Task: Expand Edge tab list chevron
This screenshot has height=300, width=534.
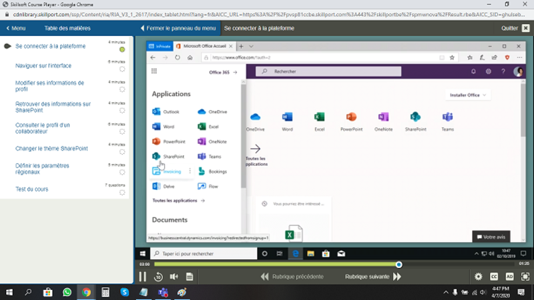Action: click(x=251, y=46)
